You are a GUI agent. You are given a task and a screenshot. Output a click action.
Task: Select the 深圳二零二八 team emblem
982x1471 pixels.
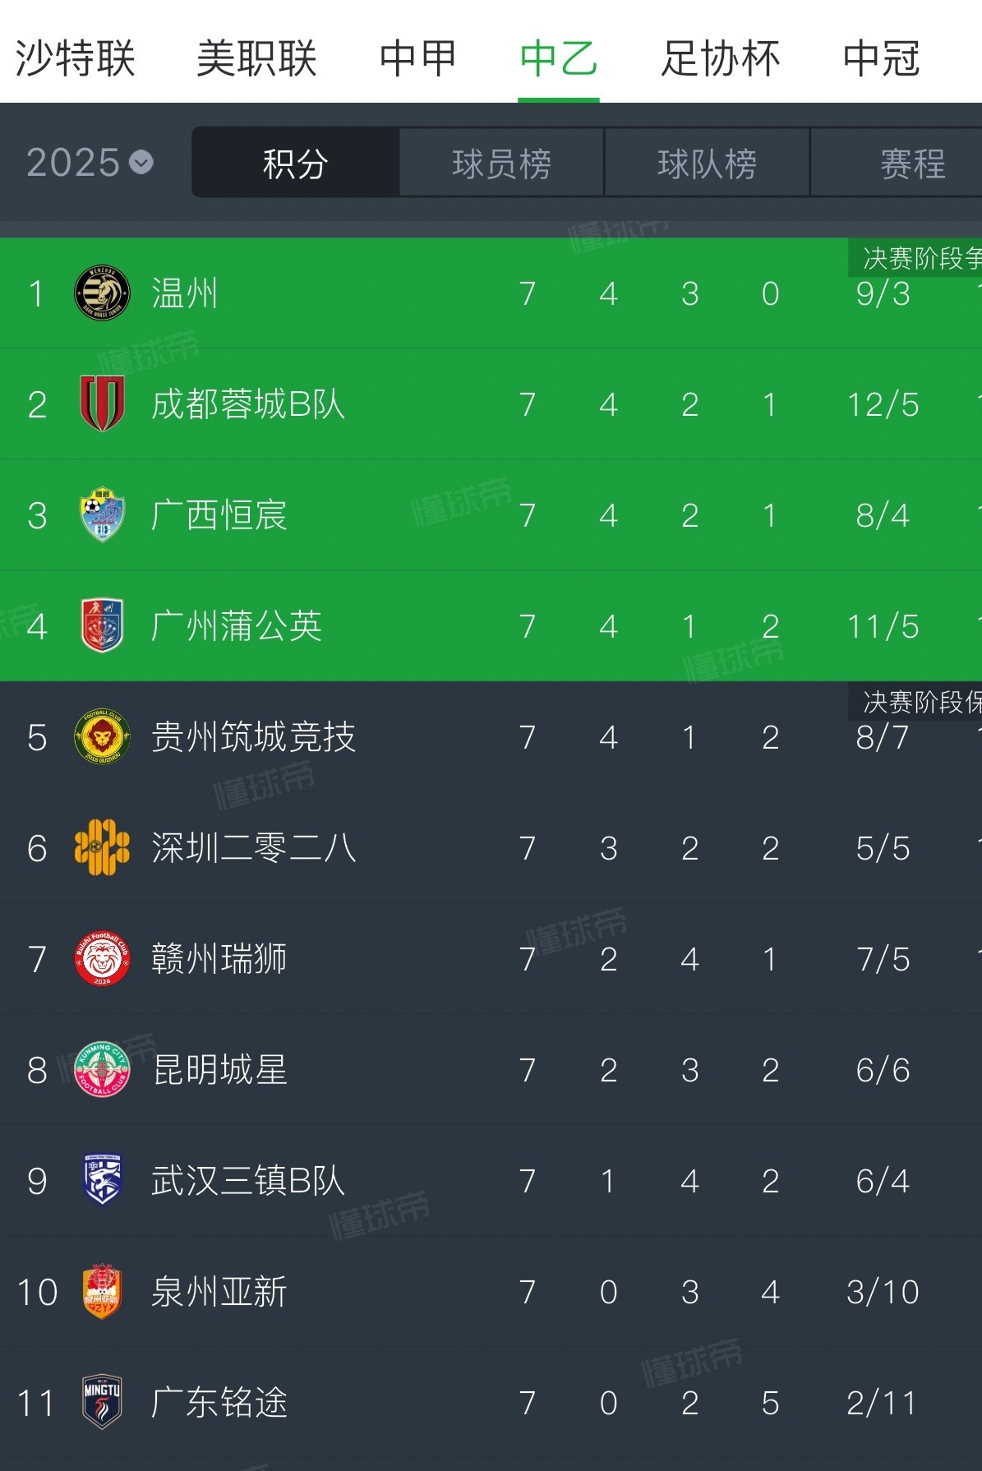[99, 849]
